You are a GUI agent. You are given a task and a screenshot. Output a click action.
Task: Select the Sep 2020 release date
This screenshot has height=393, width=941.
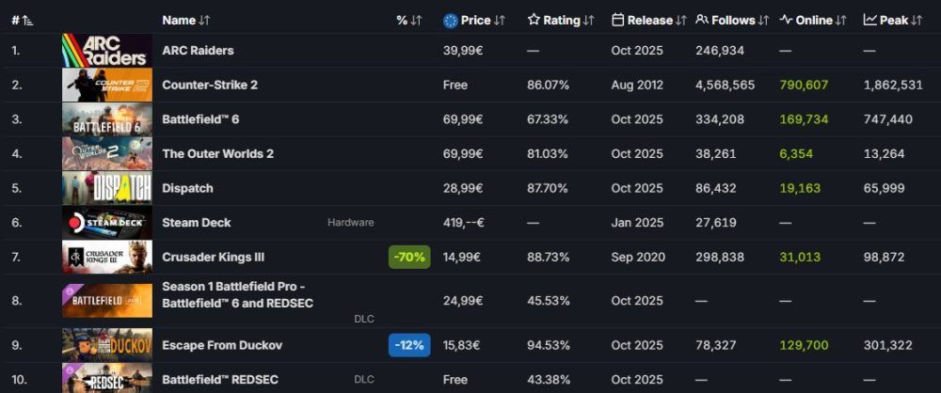point(638,257)
